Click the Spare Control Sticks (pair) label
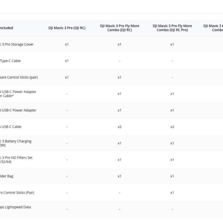 (x=19, y=77)
